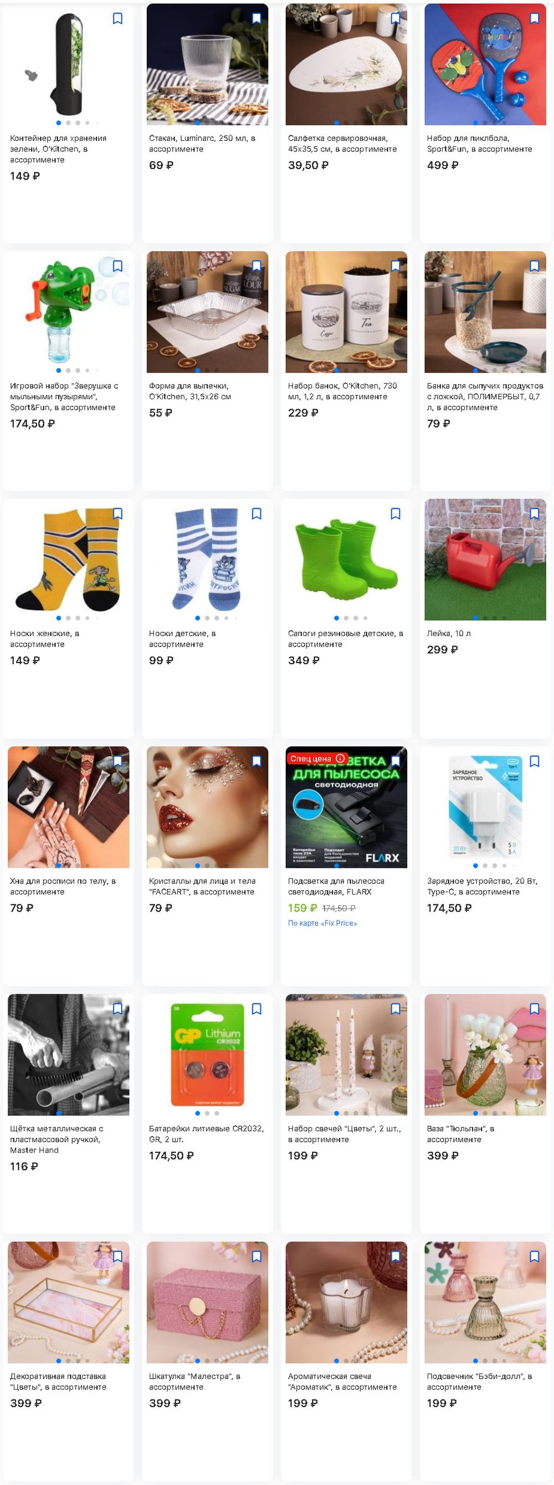554x1485 pixels.
Task: Bookmark the 20 Вт charger card
Action: tap(535, 761)
